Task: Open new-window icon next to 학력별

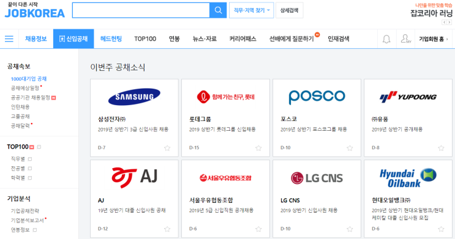Action: coord(30,178)
